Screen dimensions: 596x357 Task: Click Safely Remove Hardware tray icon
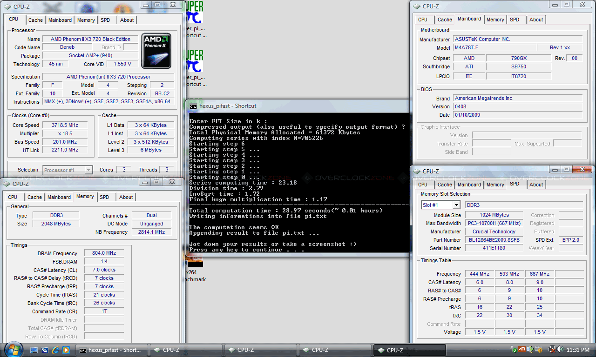[514, 349]
